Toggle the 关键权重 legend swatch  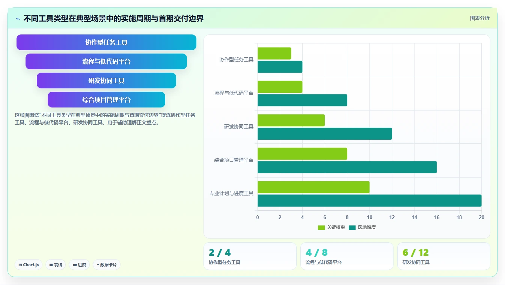pos(321,227)
